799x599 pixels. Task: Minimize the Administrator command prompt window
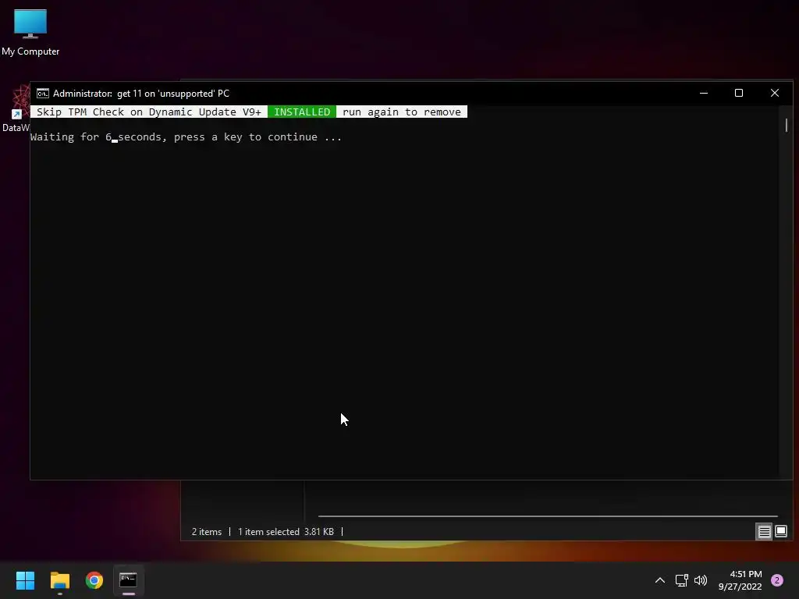[x=704, y=93]
